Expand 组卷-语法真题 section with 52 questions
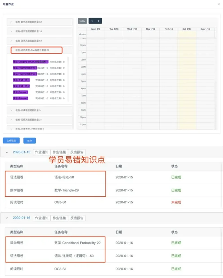This screenshot has width=223, height=278. click(x=40, y=41)
